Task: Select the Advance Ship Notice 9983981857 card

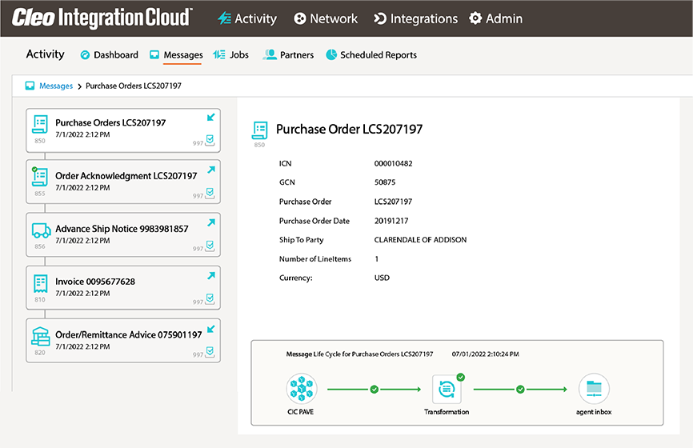Action: 123,234
